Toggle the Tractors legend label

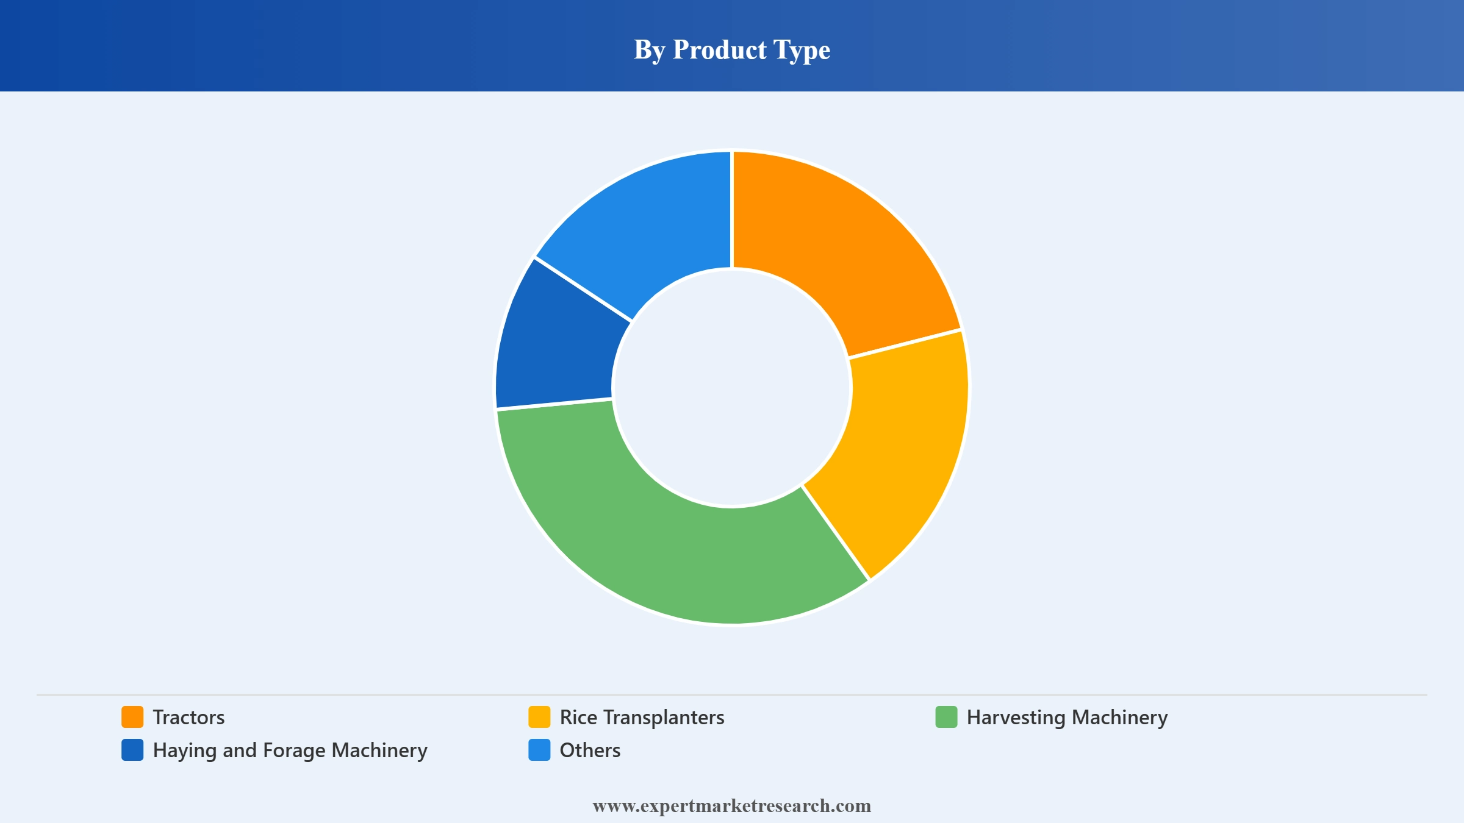pos(188,717)
